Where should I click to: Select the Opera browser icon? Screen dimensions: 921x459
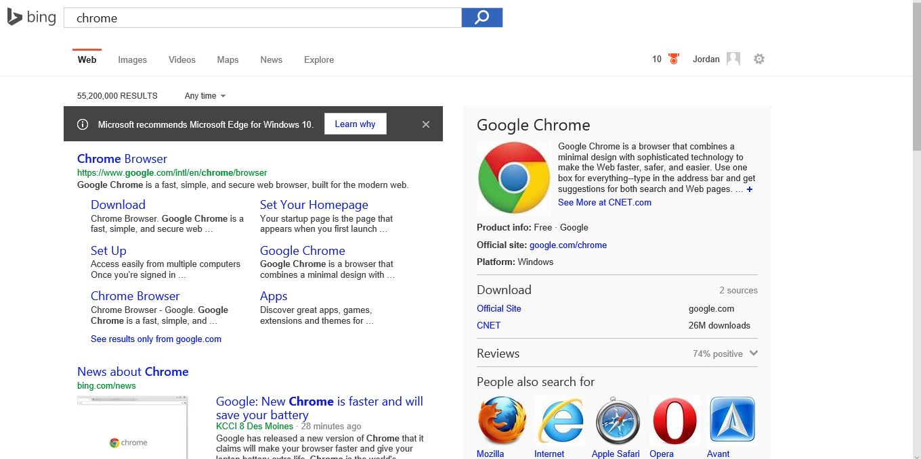[674, 420]
